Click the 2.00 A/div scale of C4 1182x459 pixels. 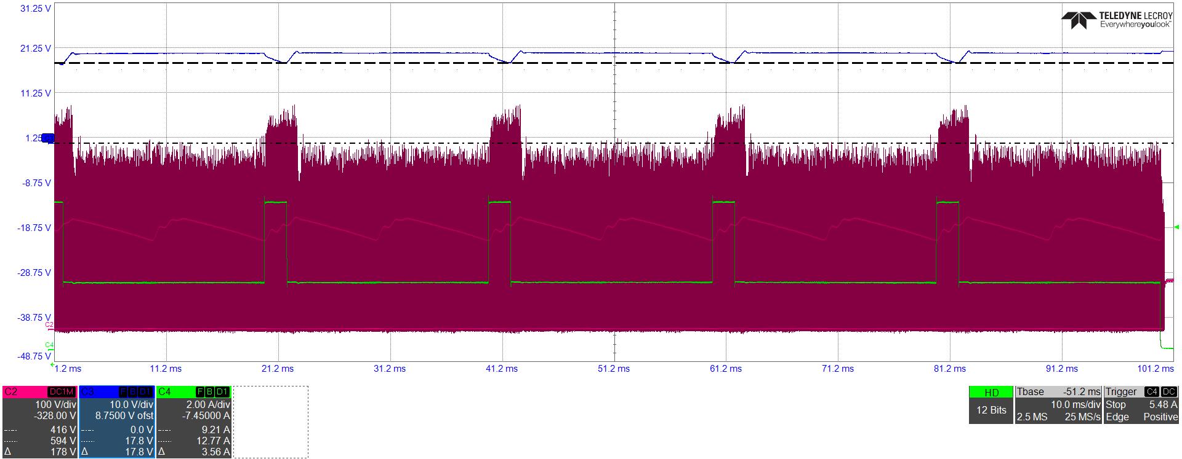pos(207,405)
